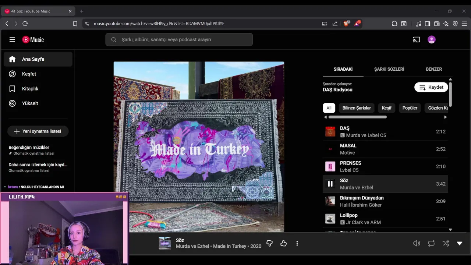Viewport: 471px width, 265px height.
Task: Open media control music note icon
Action: [x=418, y=24]
